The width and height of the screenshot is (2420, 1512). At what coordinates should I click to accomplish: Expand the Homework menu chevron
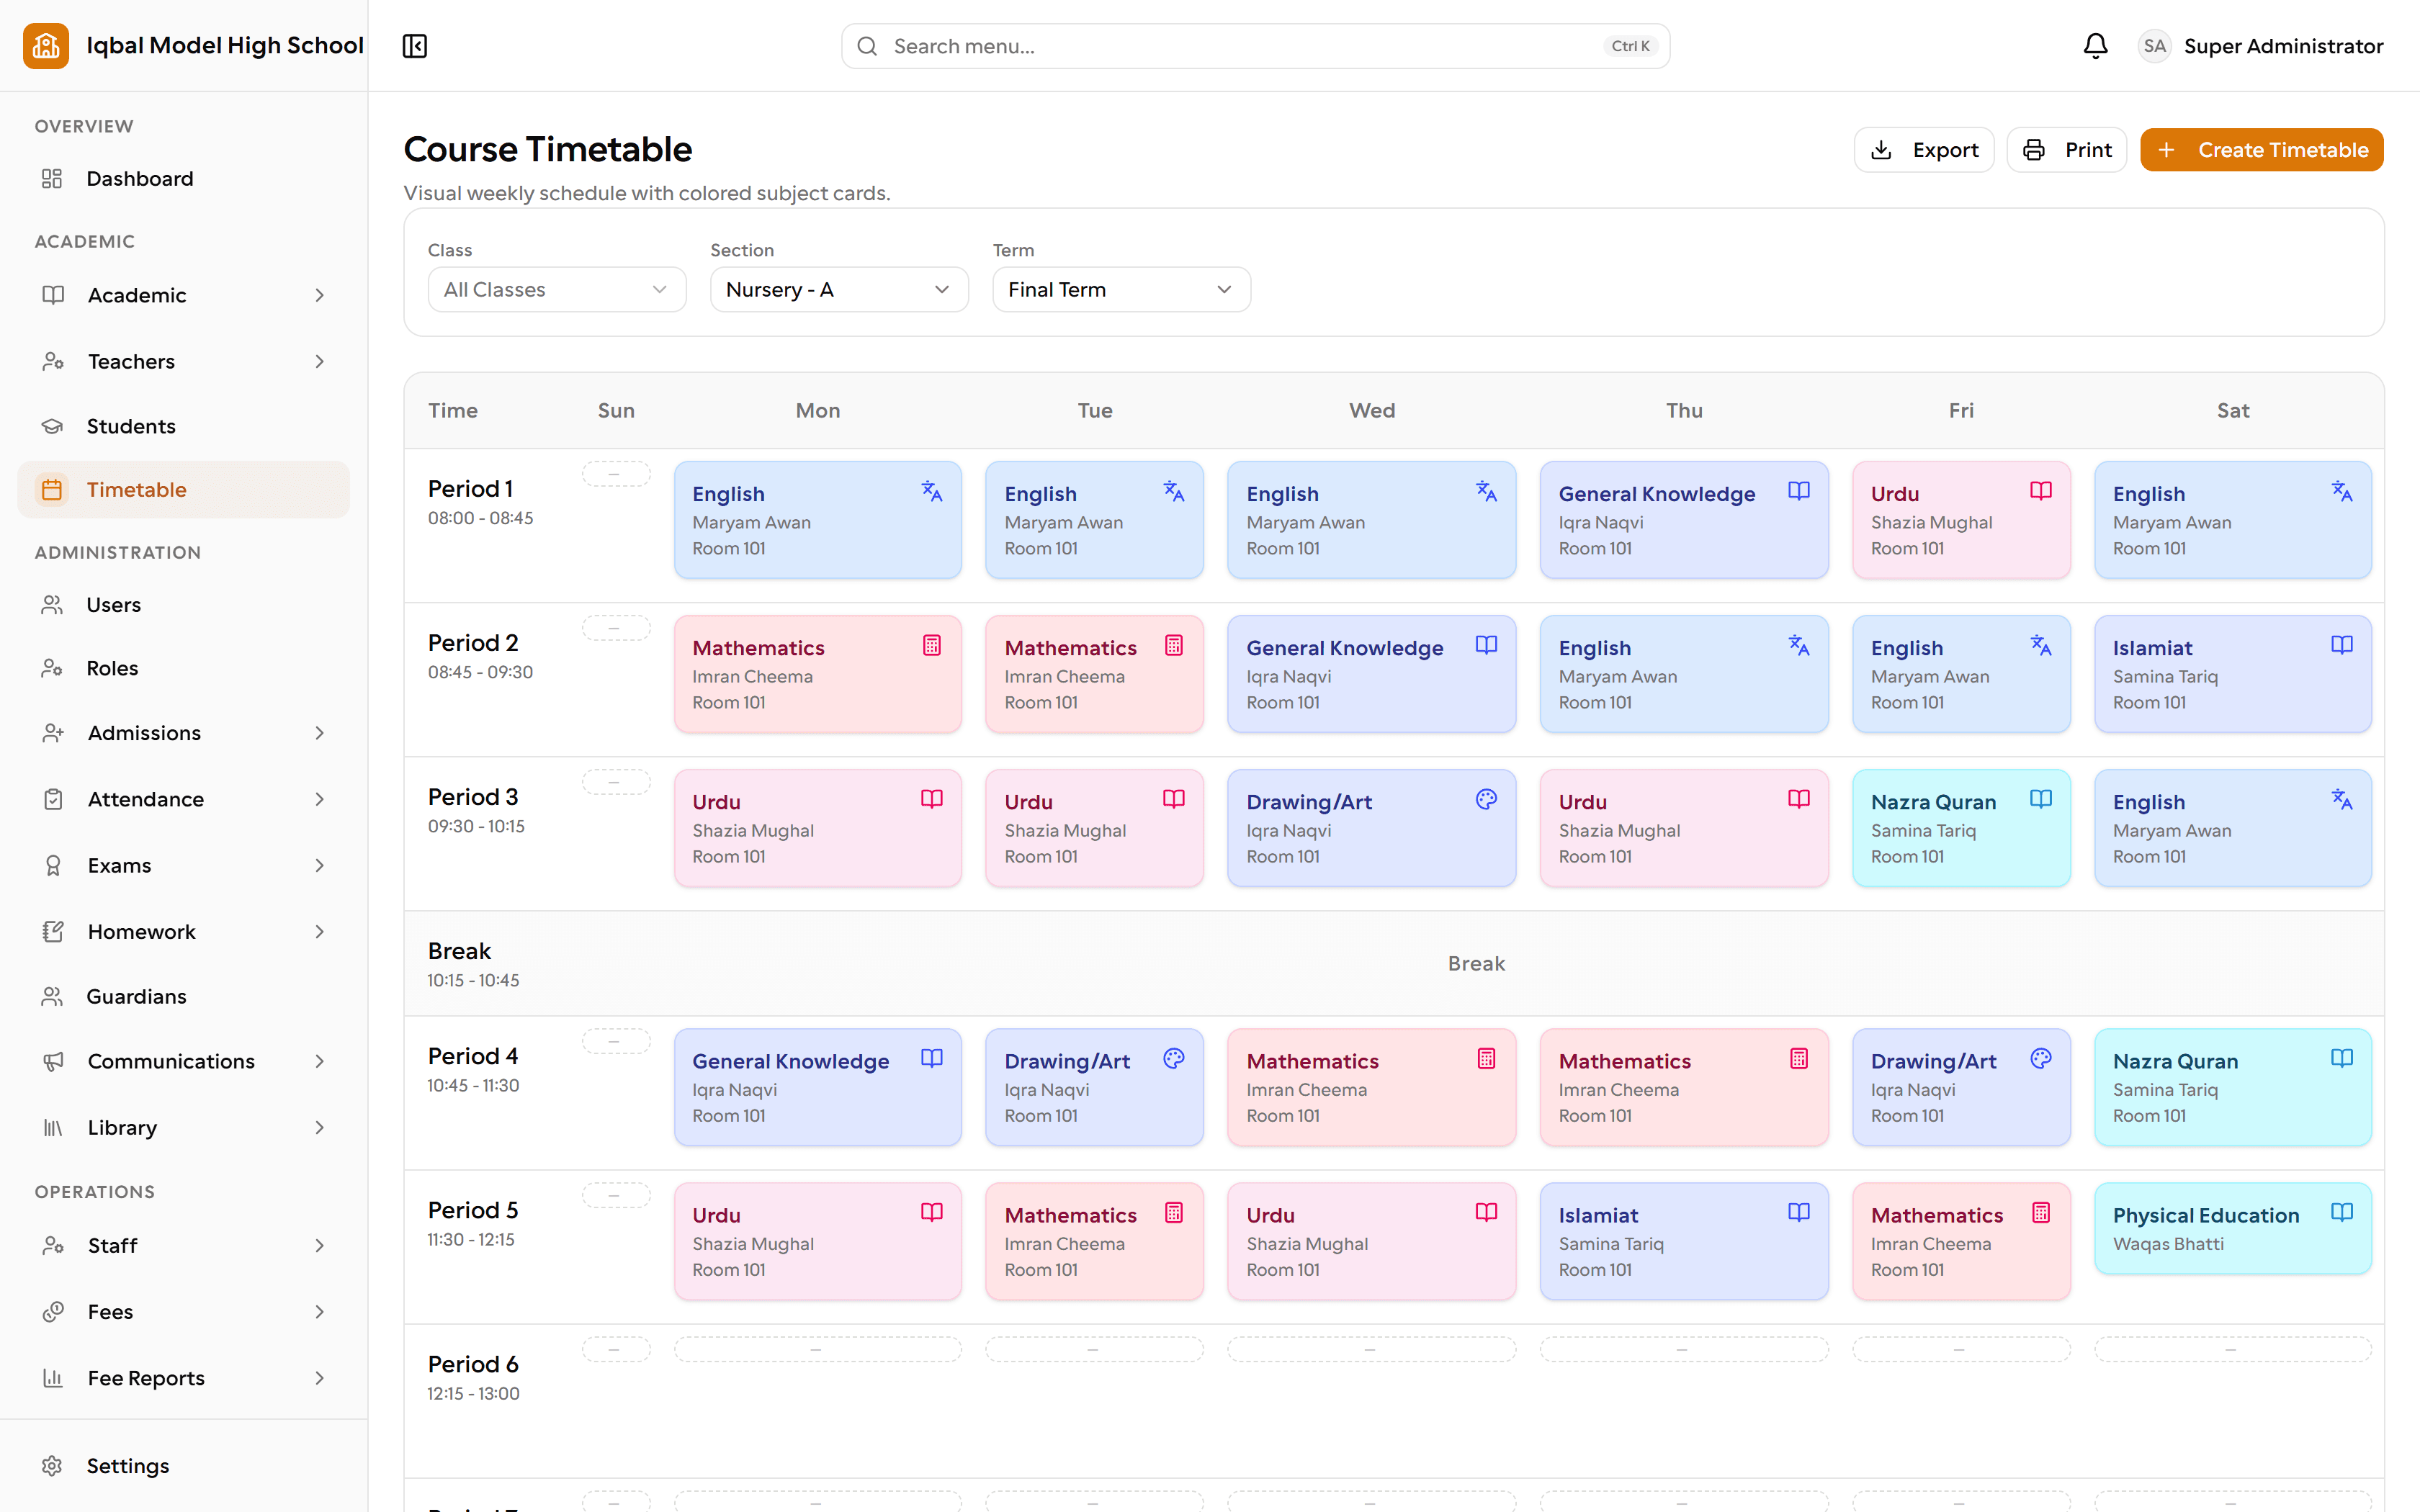pyautogui.click(x=319, y=931)
